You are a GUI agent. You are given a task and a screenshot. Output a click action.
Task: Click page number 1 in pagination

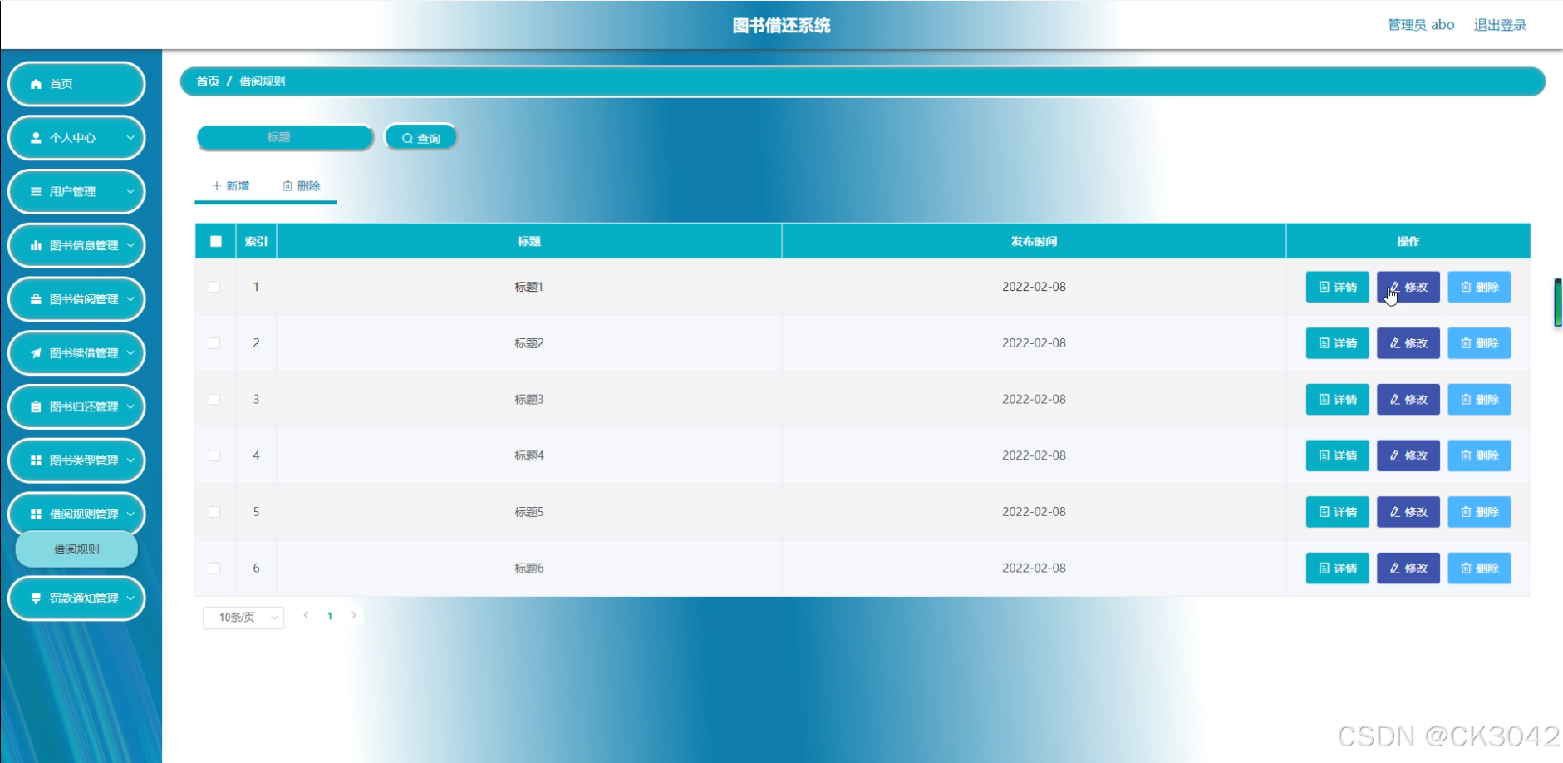[x=330, y=616]
